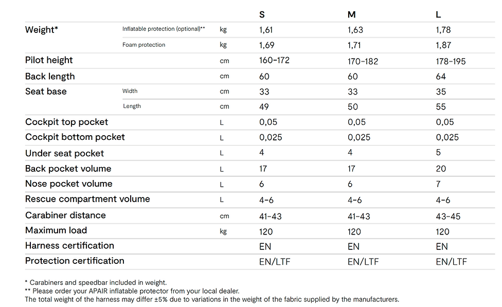Click the Foam protection sub-label
Screen dimensions: 502x307
click(144, 45)
